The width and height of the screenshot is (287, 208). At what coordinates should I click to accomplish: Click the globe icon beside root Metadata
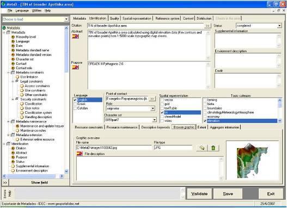[4, 28]
